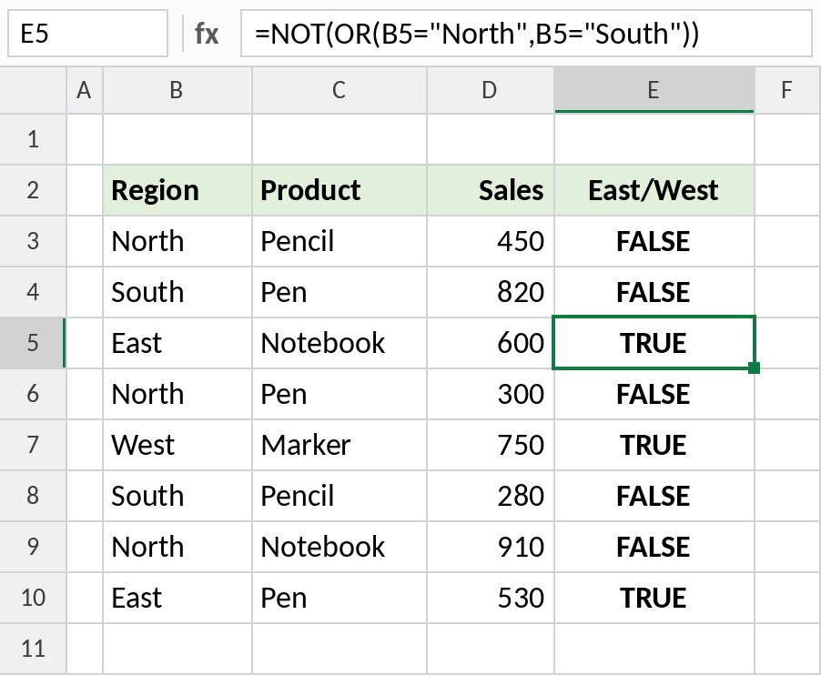Viewport: 821px width, 675px height.
Task: Select Notebook cell in row 9
Action: (340, 547)
